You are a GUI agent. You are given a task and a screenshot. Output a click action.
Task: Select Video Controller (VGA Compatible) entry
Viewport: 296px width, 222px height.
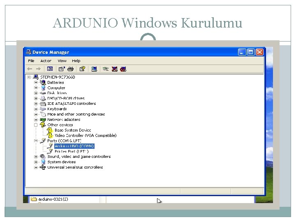(x=86, y=135)
